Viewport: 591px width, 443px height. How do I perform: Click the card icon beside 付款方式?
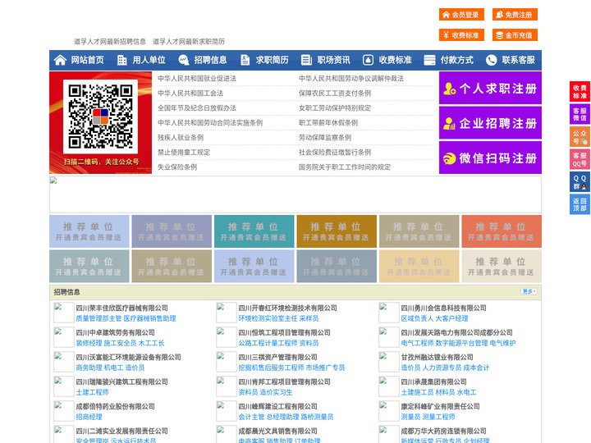click(429, 60)
